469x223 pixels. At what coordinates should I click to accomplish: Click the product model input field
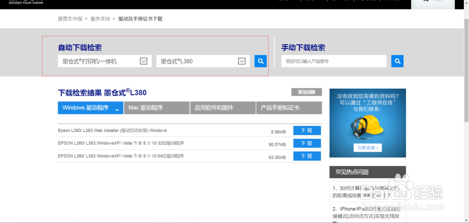[334, 61]
